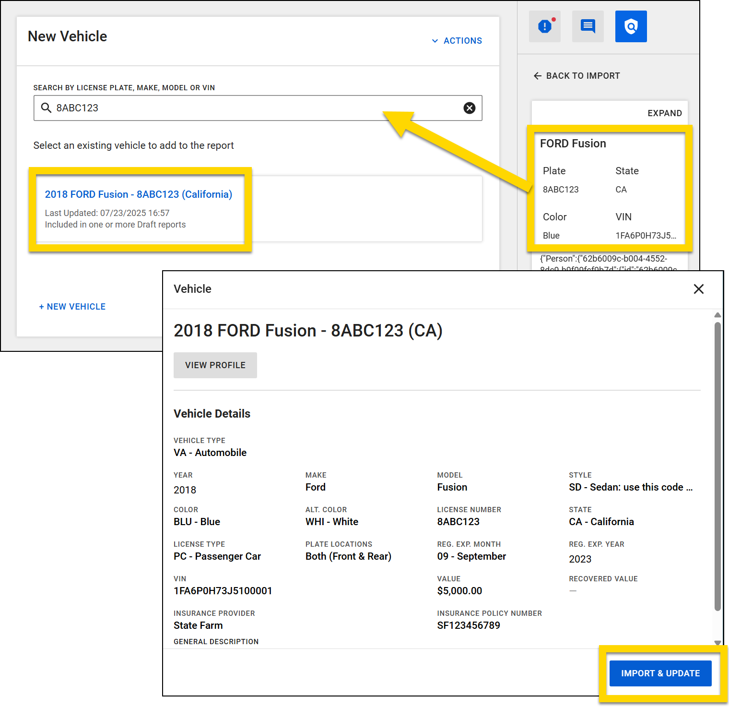Click EXPAND on the FORD Fusion panel
The image size is (729, 708).
pos(665,113)
